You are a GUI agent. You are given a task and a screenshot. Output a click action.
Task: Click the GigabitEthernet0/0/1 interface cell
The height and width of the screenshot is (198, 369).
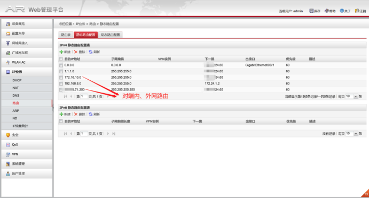(260, 65)
